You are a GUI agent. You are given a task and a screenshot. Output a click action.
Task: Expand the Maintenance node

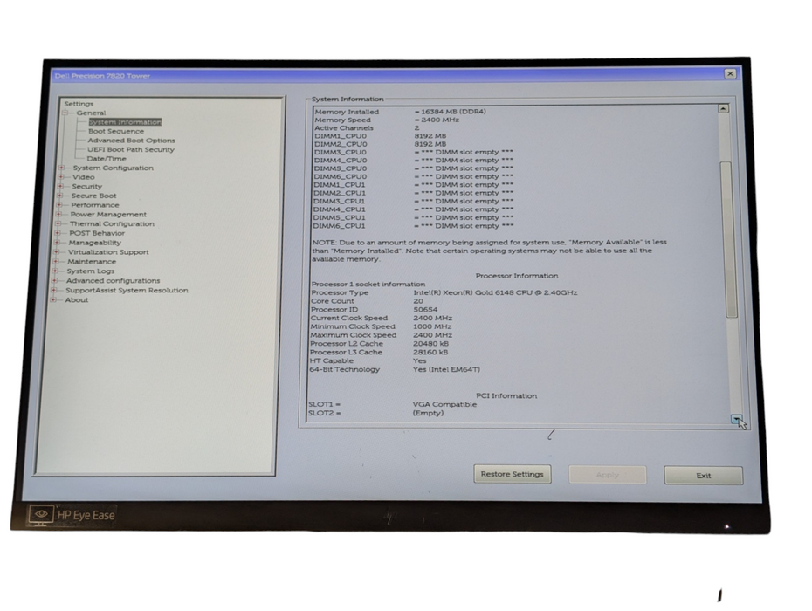[x=56, y=262]
